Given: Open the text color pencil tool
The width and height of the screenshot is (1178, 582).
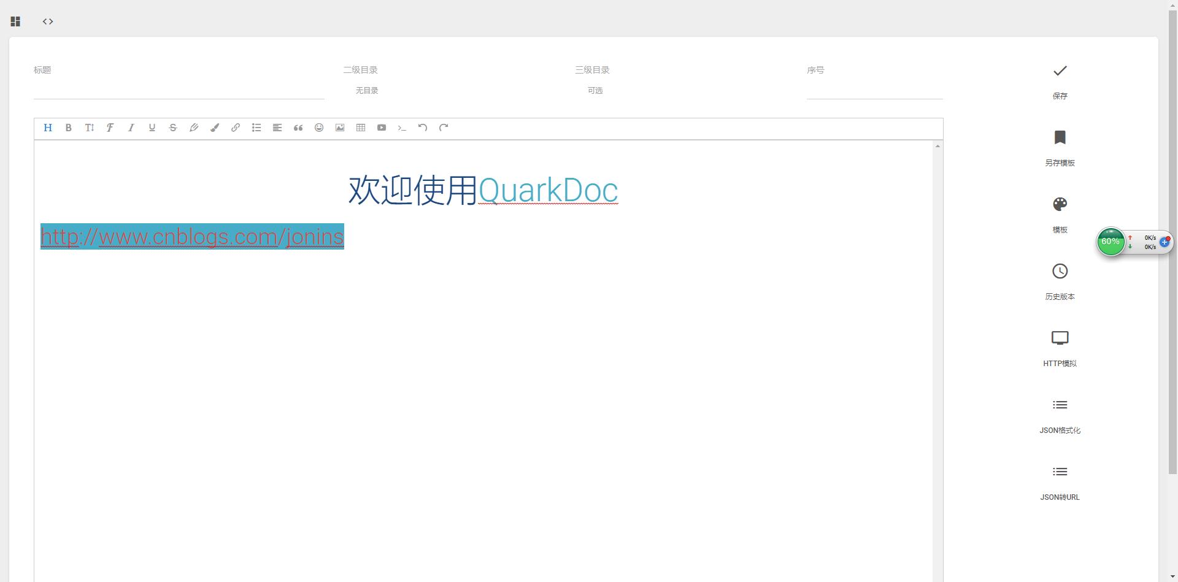Looking at the screenshot, I should [194, 128].
